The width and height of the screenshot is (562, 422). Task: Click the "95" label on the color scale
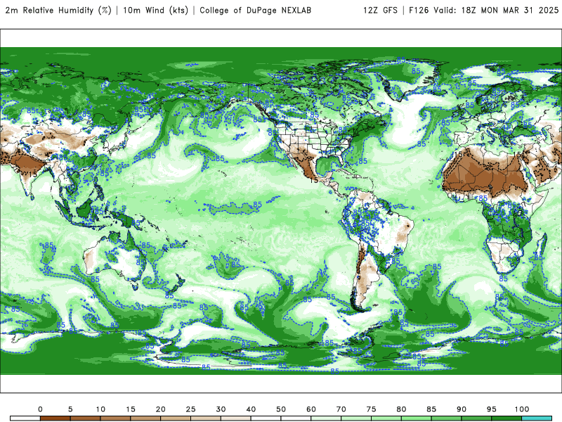point(492,409)
